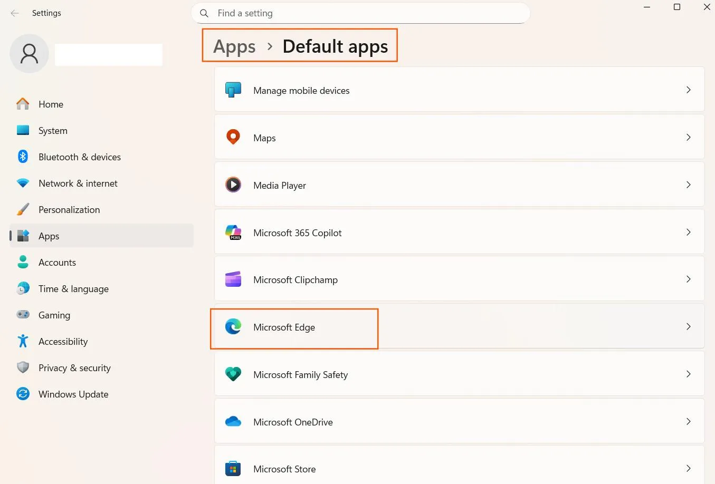The image size is (715, 484).
Task: Click the Find a setting search field
Action: [360, 13]
